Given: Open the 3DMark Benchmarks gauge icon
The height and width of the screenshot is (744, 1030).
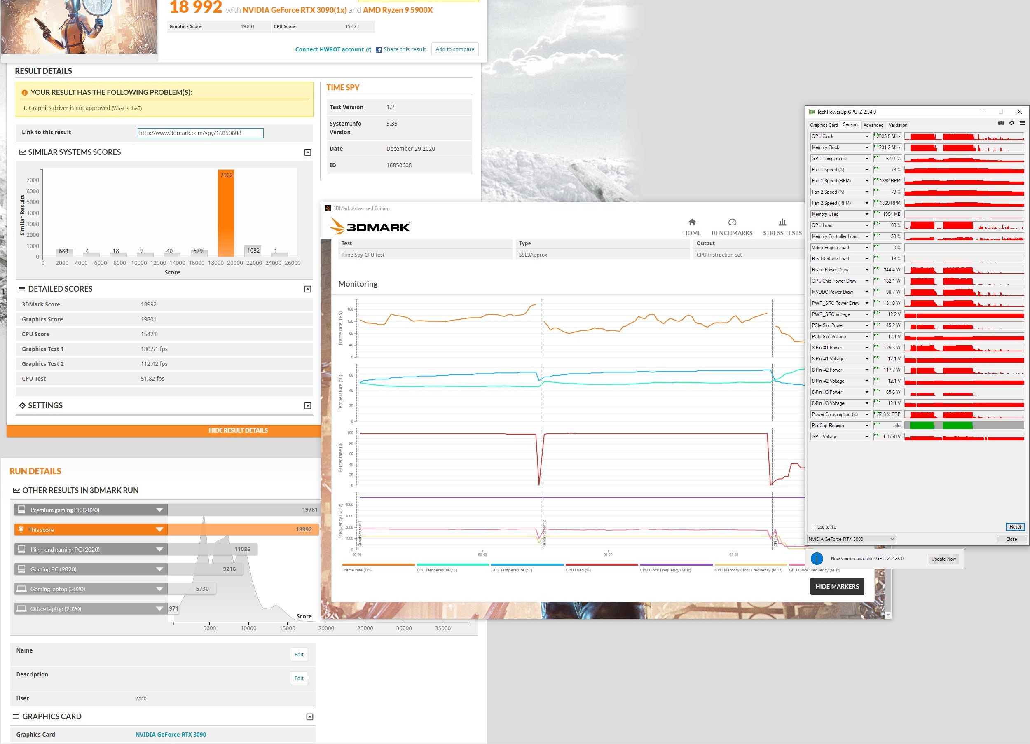Looking at the screenshot, I should (x=732, y=222).
